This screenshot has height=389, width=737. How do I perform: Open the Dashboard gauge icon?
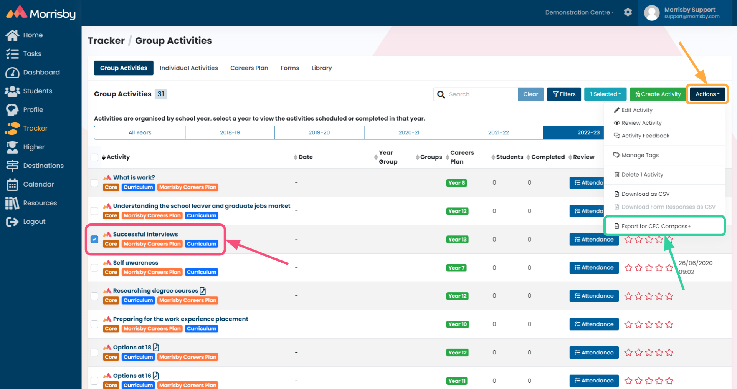tap(12, 72)
